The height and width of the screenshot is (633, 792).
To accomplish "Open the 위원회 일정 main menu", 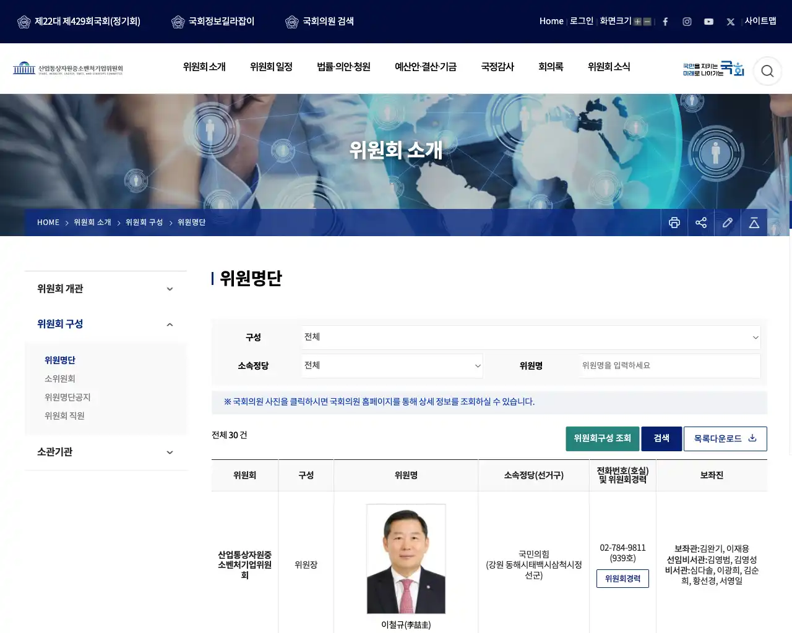I will 271,67.
